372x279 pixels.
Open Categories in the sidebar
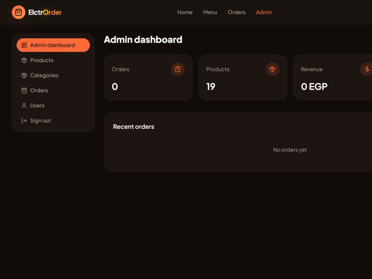coord(53,75)
